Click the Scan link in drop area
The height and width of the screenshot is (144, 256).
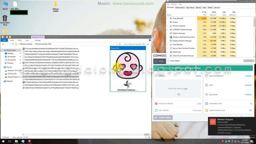[x=186, y=88]
